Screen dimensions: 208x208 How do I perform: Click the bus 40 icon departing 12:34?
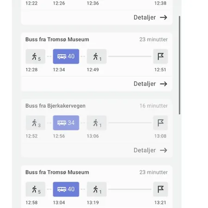point(66,56)
